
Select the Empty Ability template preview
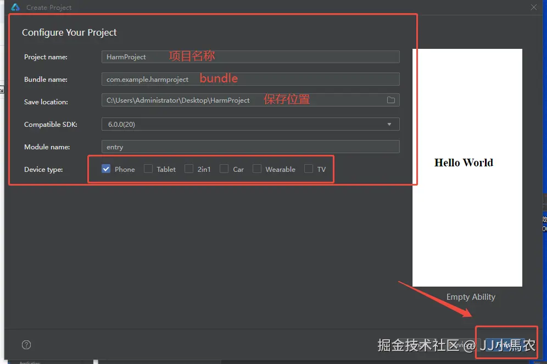(470, 296)
